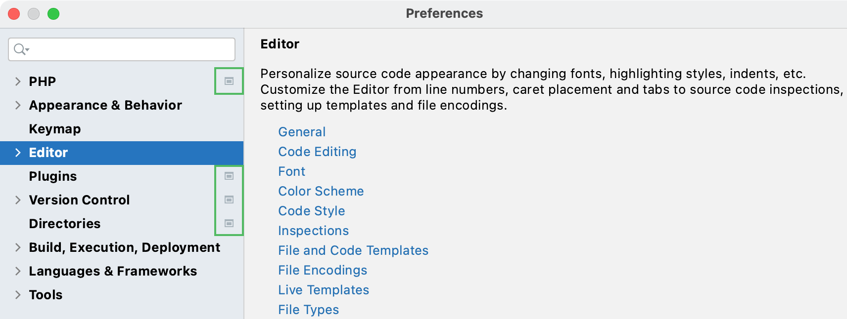
Task: Expand the PHP settings node
Action: tap(18, 81)
